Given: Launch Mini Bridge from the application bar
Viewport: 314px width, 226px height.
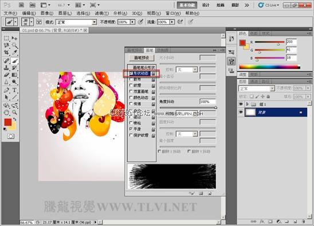Looking at the screenshot, I should click(x=32, y=5).
